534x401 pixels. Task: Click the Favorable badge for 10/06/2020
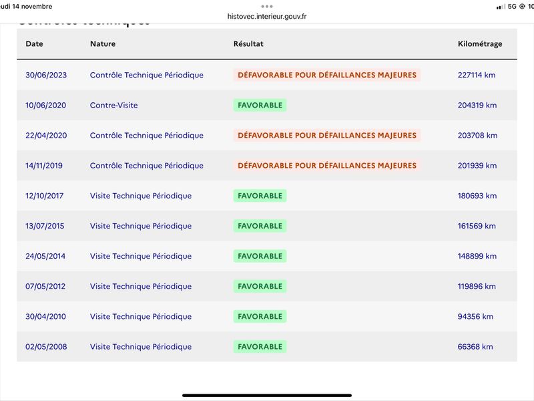[x=260, y=105]
